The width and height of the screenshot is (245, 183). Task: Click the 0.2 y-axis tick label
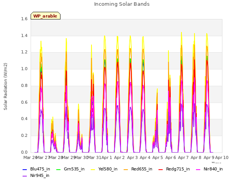pos(24,136)
